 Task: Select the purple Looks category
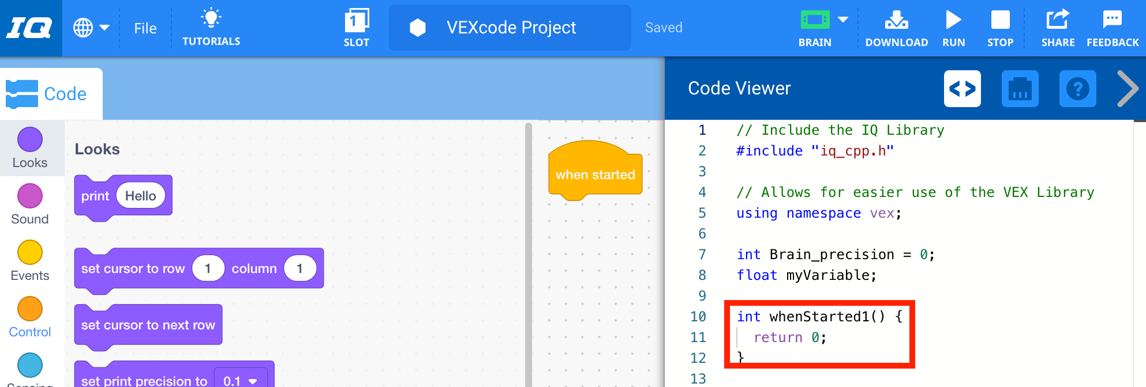coord(30,147)
